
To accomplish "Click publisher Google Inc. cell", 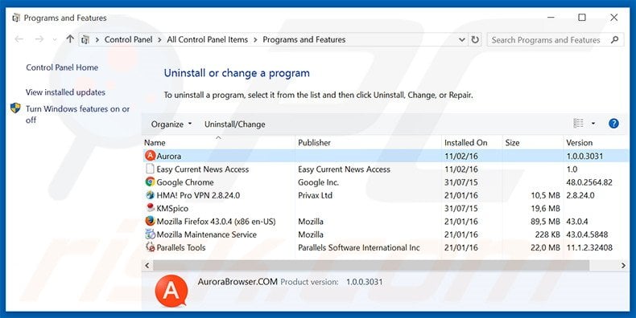I will [319, 182].
